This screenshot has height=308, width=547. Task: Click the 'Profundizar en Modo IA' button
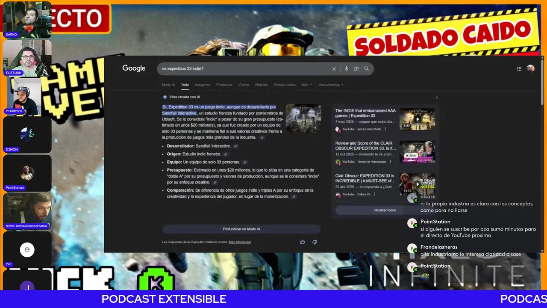(x=241, y=229)
